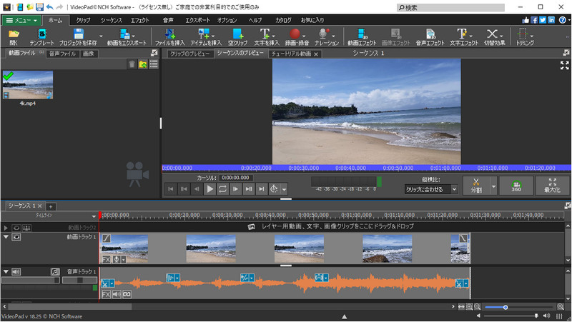Step to next frame button
The image size is (572, 322).
click(x=235, y=188)
